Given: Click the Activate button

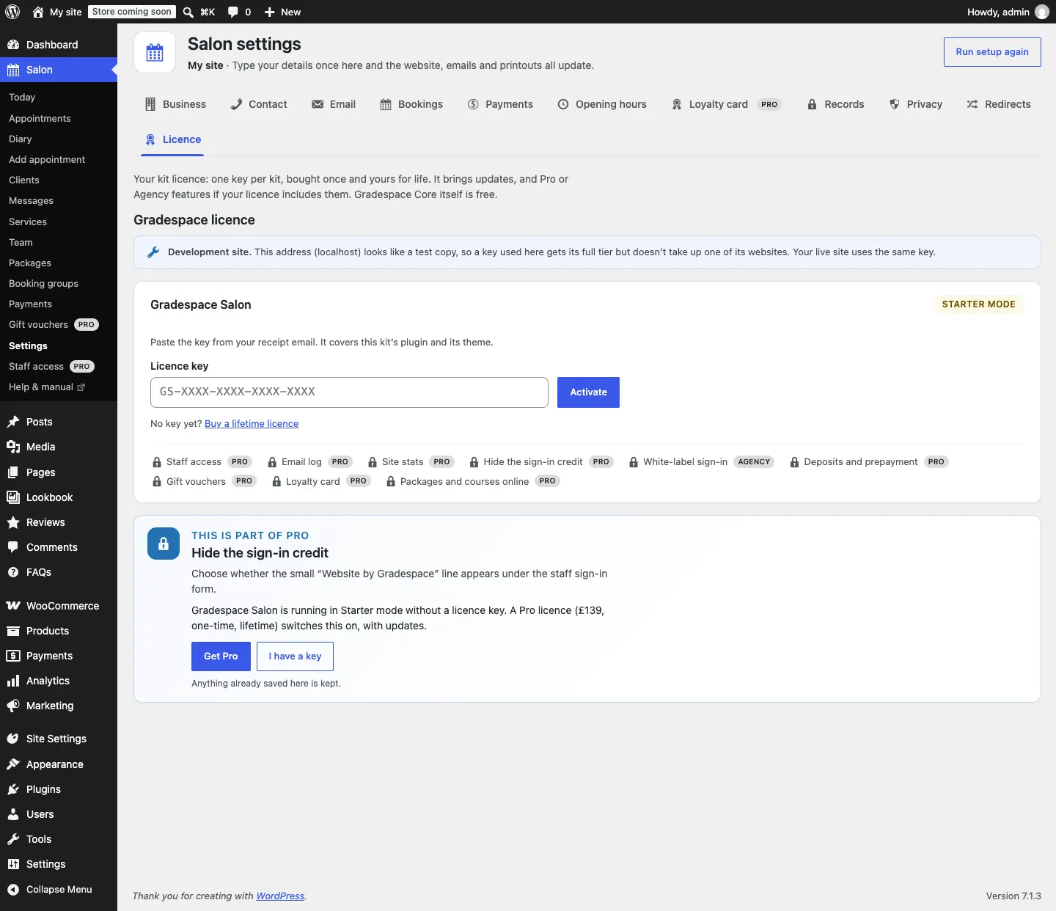Looking at the screenshot, I should tap(588, 392).
